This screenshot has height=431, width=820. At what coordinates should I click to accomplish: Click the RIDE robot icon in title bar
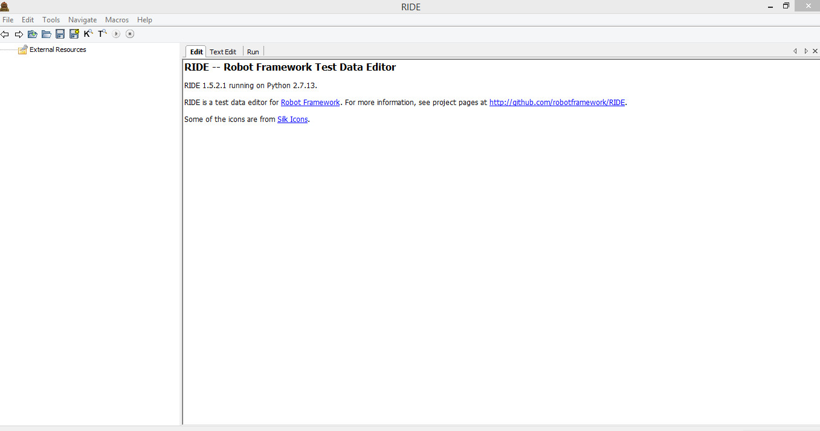click(5, 7)
